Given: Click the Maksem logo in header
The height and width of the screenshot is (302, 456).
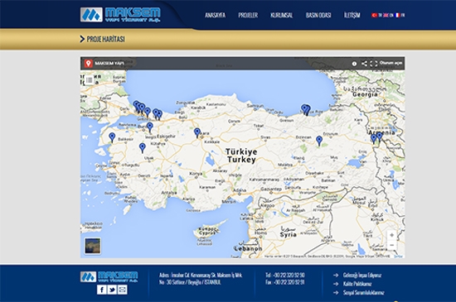Looking at the screenshot, I should coord(120,15).
